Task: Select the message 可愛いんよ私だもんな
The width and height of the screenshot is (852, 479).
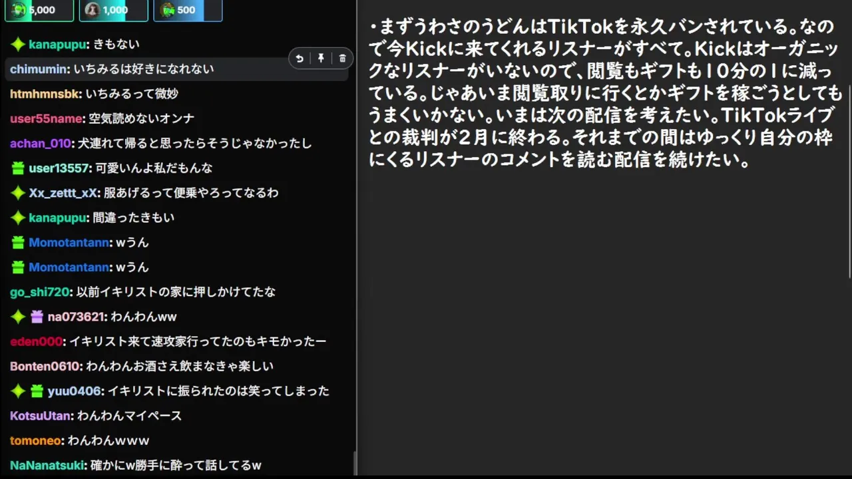Action: click(154, 168)
